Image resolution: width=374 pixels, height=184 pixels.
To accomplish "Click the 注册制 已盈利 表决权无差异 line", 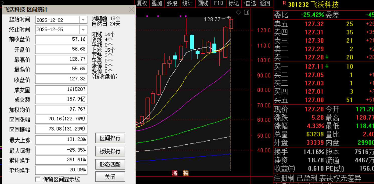I will [x=317, y=178].
